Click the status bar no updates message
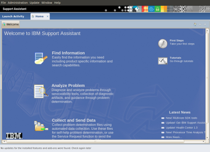 coord(46,148)
